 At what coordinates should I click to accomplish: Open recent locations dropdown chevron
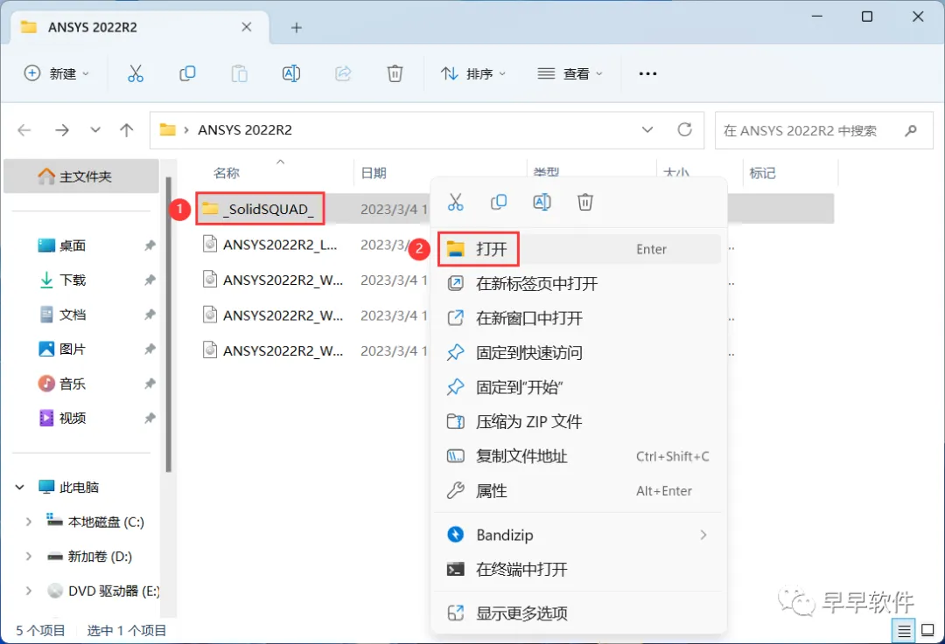click(95, 130)
